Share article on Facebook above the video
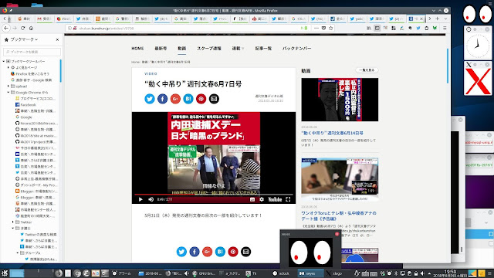This screenshot has width=494, height=278. tap(163, 99)
